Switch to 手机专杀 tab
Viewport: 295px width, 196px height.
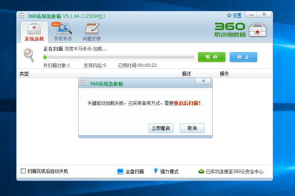[x=63, y=32]
